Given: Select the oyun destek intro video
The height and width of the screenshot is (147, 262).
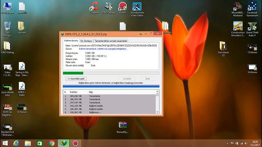Looking at the screenshot, I should tap(7, 90).
